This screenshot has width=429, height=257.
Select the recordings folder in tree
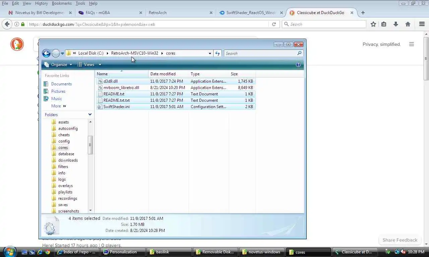pyautogui.click(x=68, y=198)
